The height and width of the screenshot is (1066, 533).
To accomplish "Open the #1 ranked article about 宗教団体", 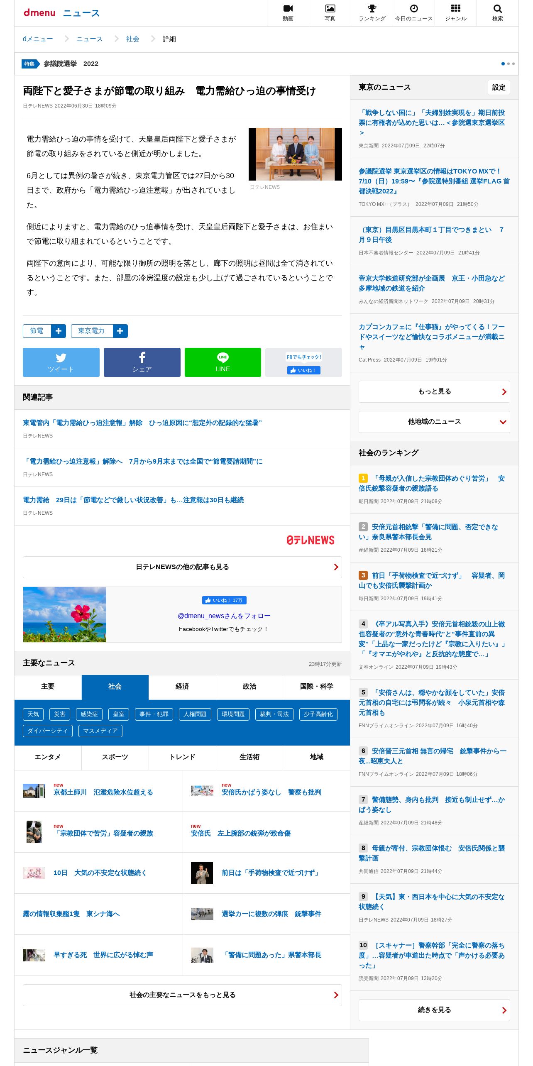I will pos(432,484).
